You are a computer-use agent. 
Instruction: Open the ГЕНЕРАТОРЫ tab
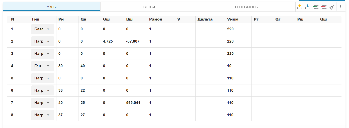(x=247, y=7)
